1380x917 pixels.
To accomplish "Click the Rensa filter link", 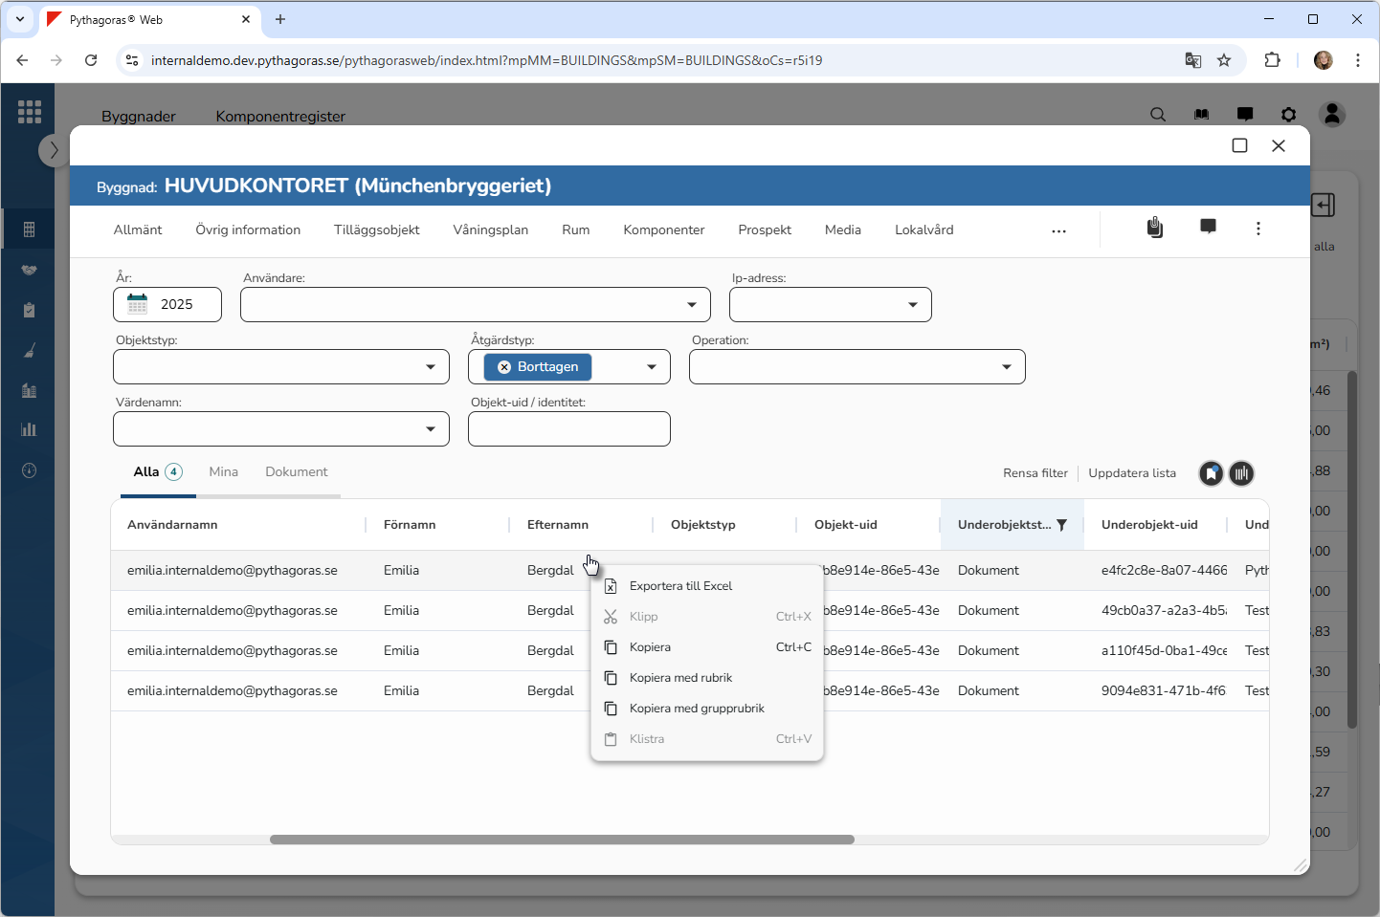I will point(1035,473).
